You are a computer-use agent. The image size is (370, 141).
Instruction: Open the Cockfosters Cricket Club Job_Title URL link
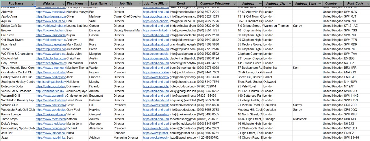tap(156, 72)
